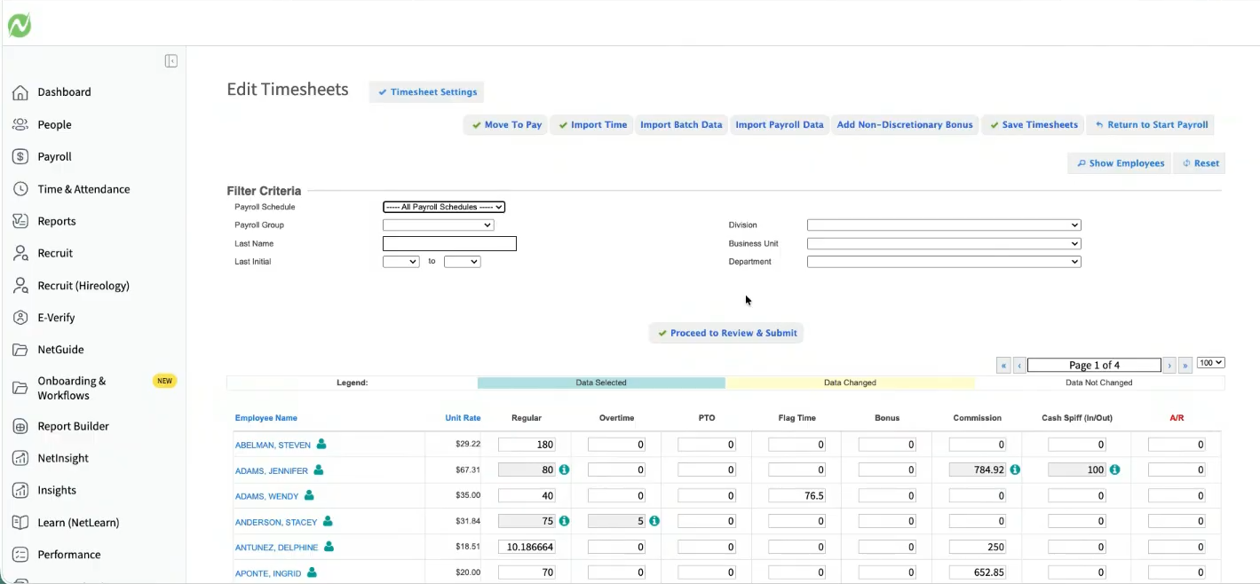This screenshot has height=584, width=1260.
Task: Click Import Time button
Action: pos(592,125)
